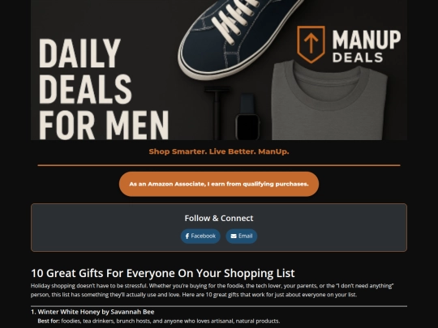
Task: Click the holiday shopping intro paragraph
Action: point(213,290)
